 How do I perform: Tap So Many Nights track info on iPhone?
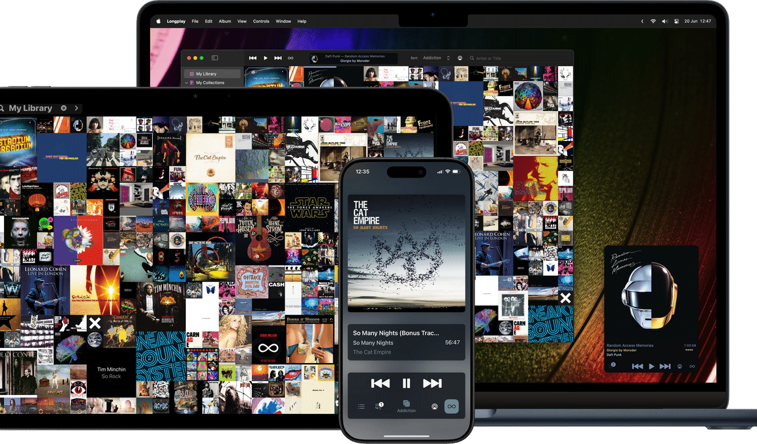(x=407, y=343)
